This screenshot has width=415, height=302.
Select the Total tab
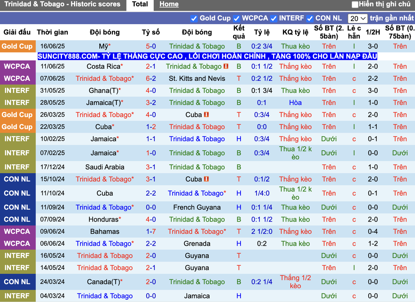pyautogui.click(x=140, y=5)
